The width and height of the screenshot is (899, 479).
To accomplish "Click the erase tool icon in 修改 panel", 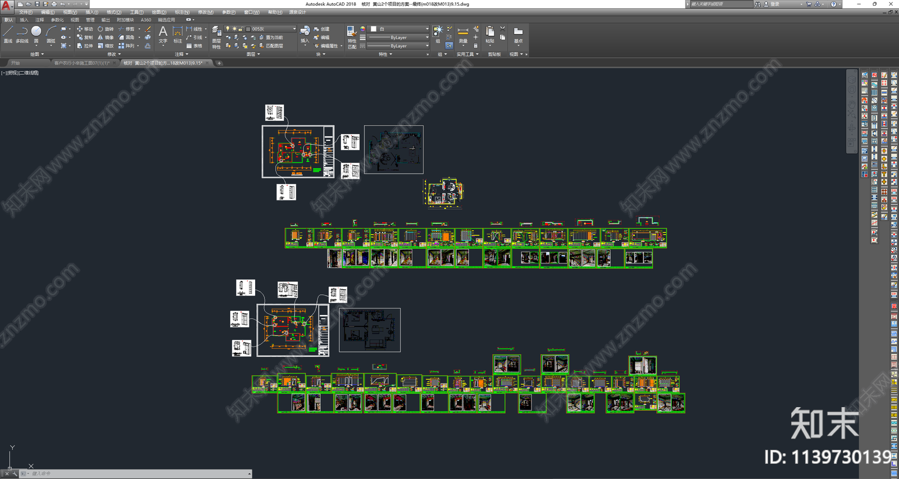I will [148, 29].
